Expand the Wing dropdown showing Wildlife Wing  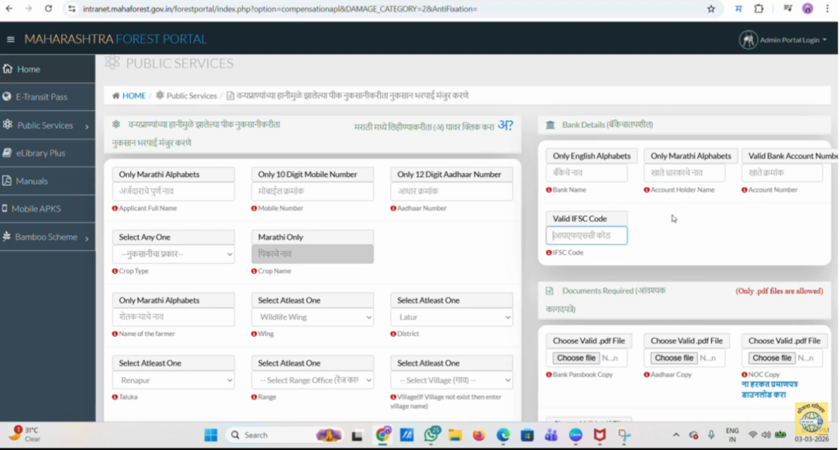click(312, 317)
